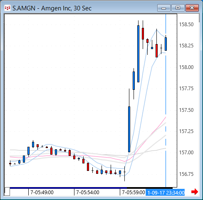Click the red chart icon in title bar
This screenshot has height=200, width=203.
coord(7,8)
